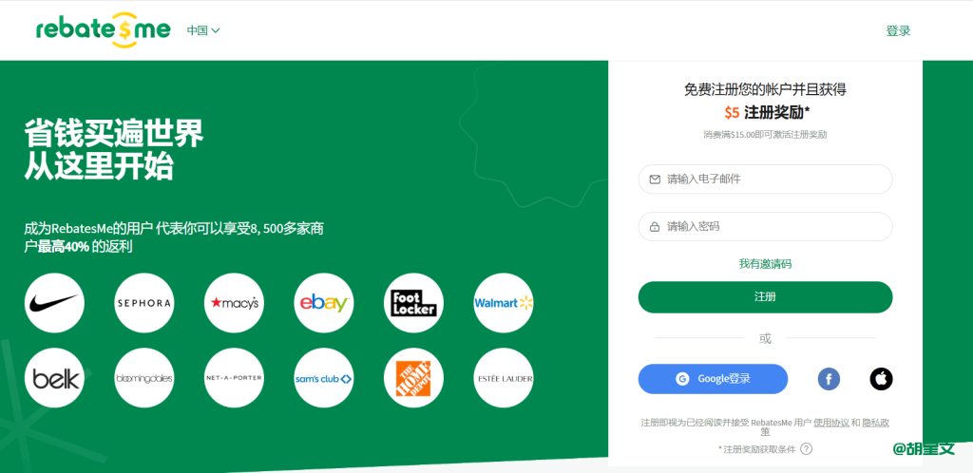Click the Sam's Club logo

pos(324,378)
